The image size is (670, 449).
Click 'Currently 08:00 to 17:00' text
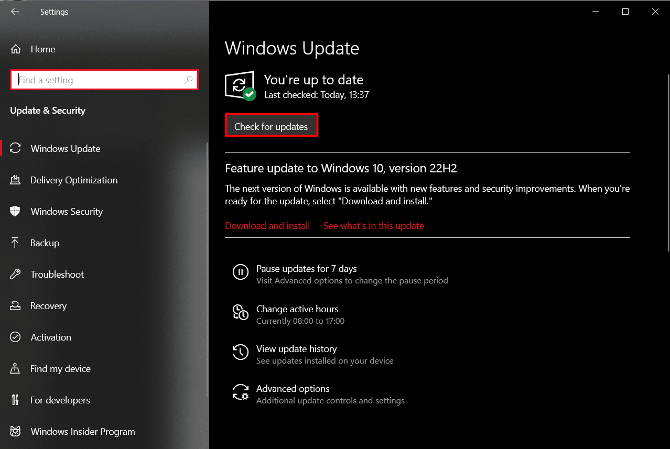pos(300,321)
